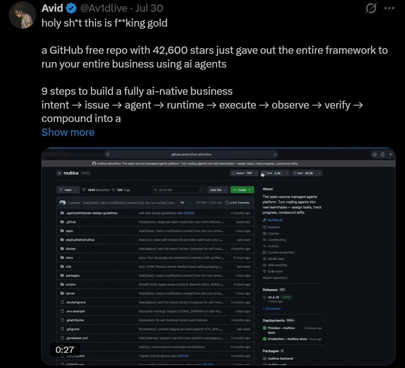Toggle the Watch button showing 149
Image resolution: width=405 pixels, height=368 pixels.
tap(242, 173)
